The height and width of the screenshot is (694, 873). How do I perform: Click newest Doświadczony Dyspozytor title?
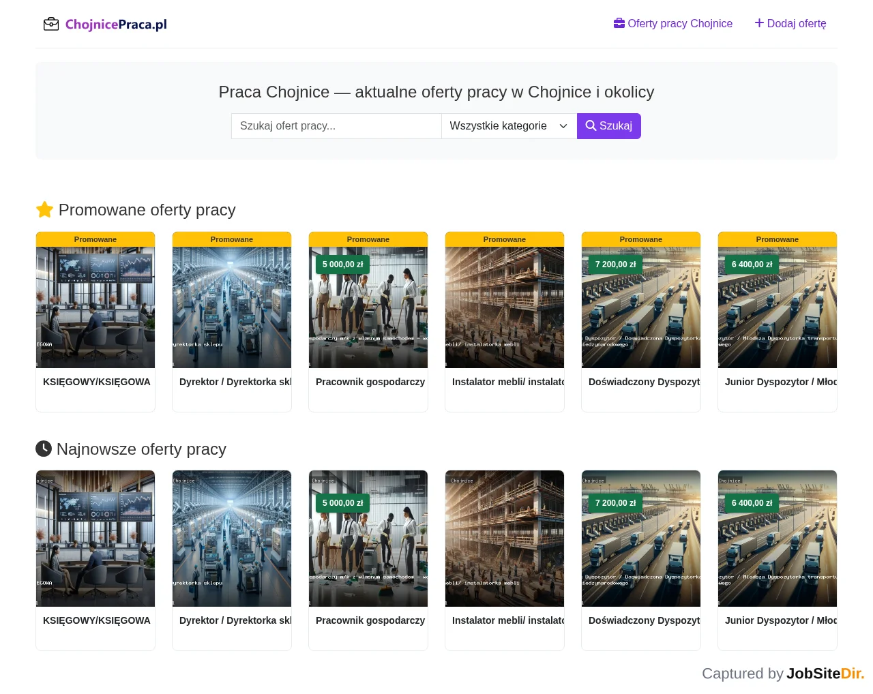point(645,620)
